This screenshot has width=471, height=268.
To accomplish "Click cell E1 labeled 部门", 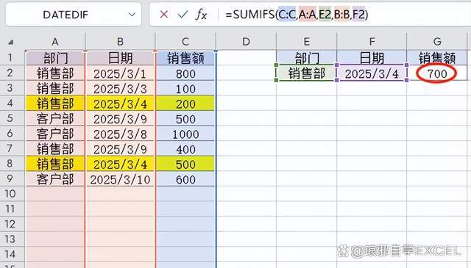I will point(306,58).
